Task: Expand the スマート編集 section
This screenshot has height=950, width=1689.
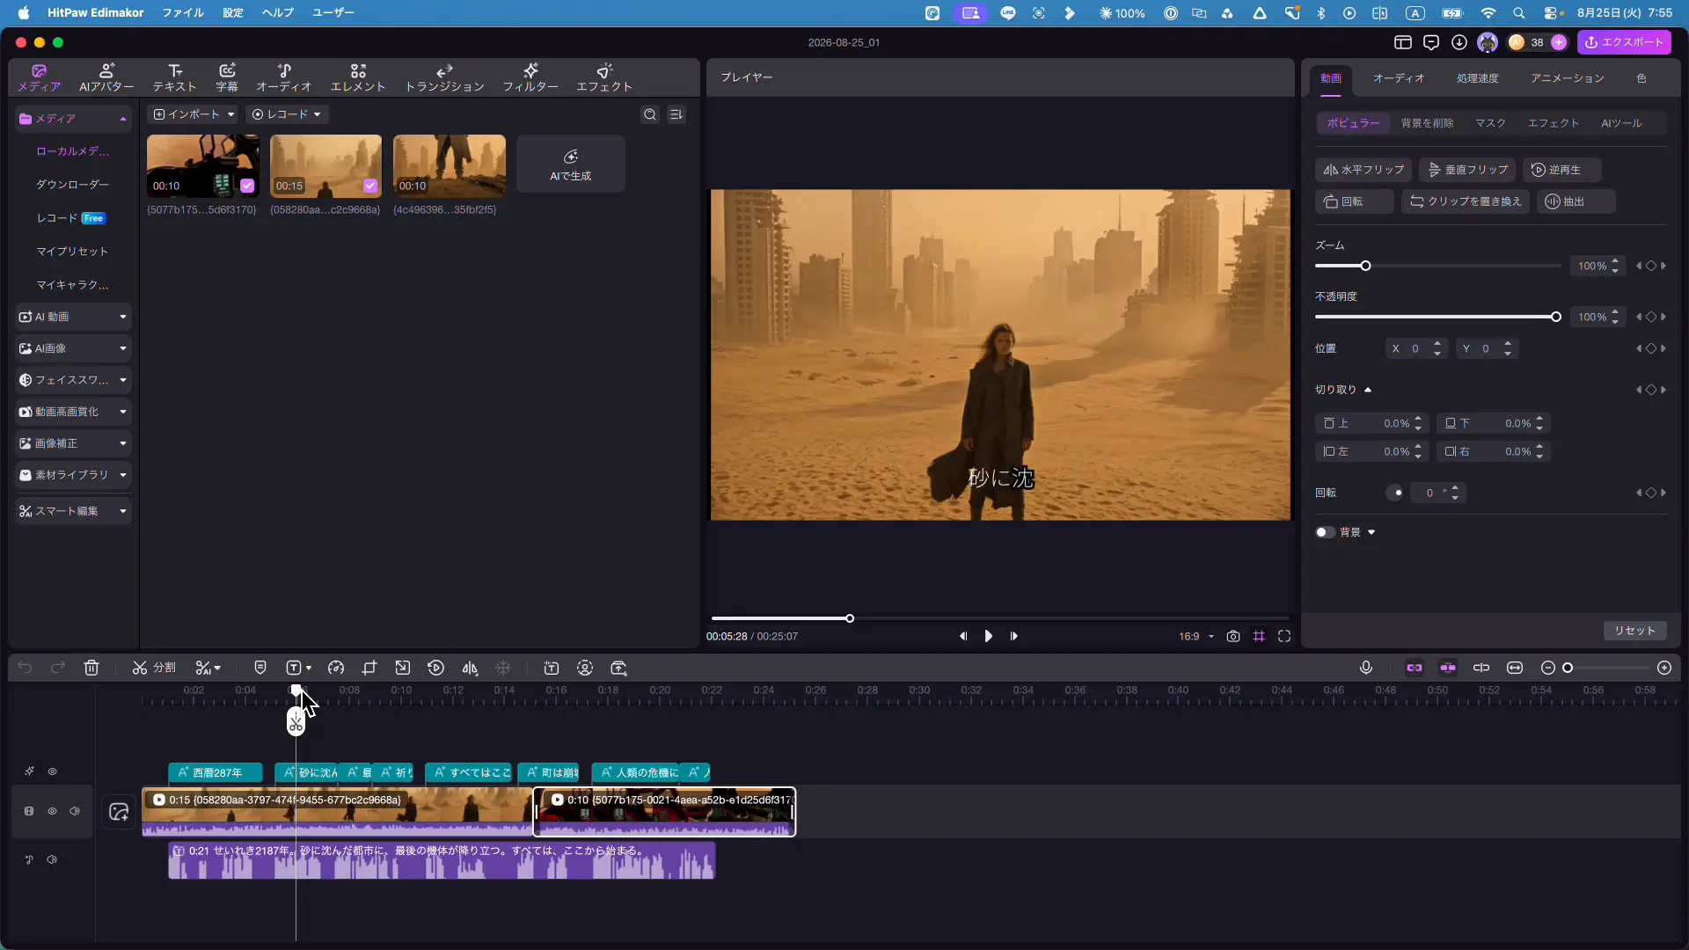Action: [x=73, y=511]
